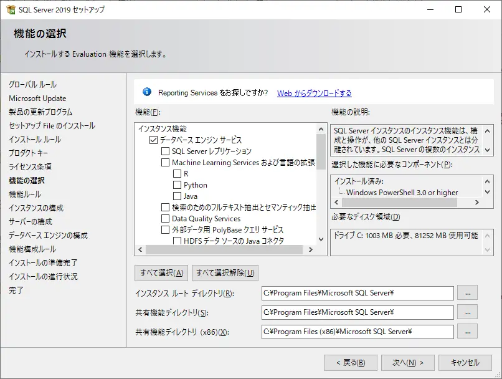The image size is (502, 379).
Task: Select インスタンスの構成 step
Action: coord(36,208)
